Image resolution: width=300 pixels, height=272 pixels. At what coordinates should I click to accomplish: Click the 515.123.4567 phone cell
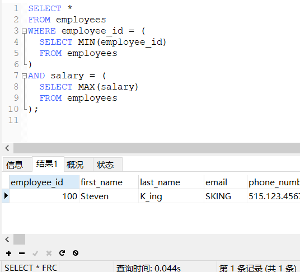pyautogui.click(x=274, y=196)
